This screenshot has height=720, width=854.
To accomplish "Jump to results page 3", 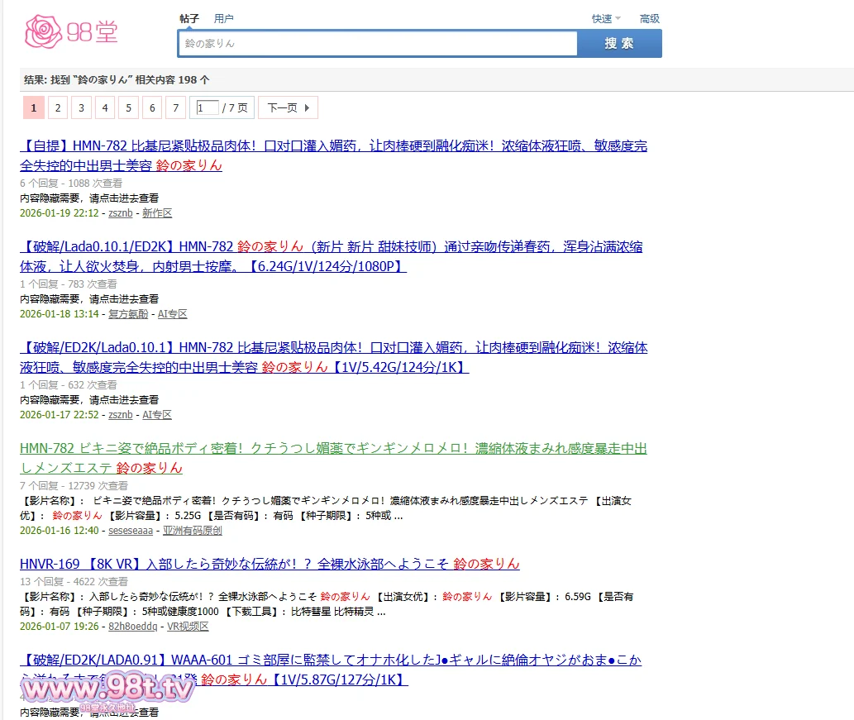I will (x=81, y=107).
